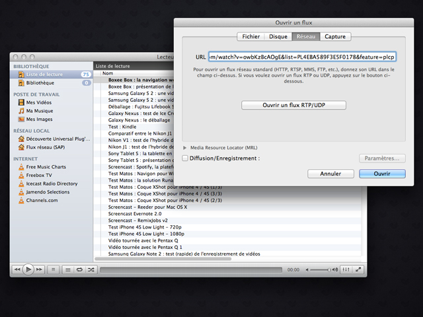
Task: Select 'Screencast : Spotify' row
Action: point(134,167)
